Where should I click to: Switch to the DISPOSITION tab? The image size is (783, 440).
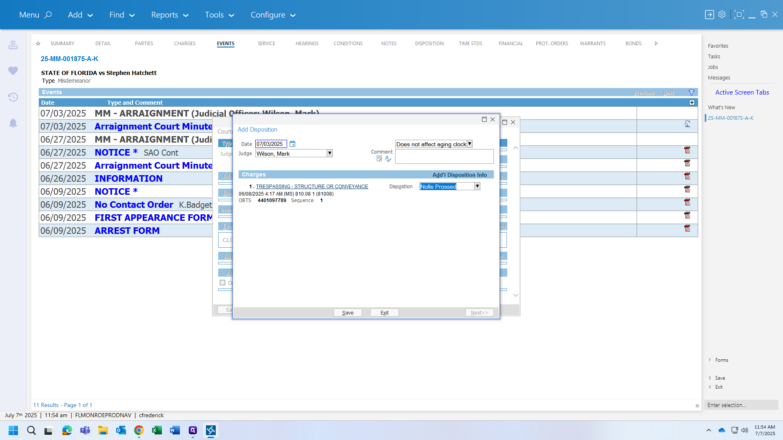pyautogui.click(x=429, y=44)
